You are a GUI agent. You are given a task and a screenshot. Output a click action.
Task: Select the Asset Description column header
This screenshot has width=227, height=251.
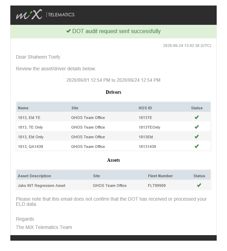click(x=34, y=176)
